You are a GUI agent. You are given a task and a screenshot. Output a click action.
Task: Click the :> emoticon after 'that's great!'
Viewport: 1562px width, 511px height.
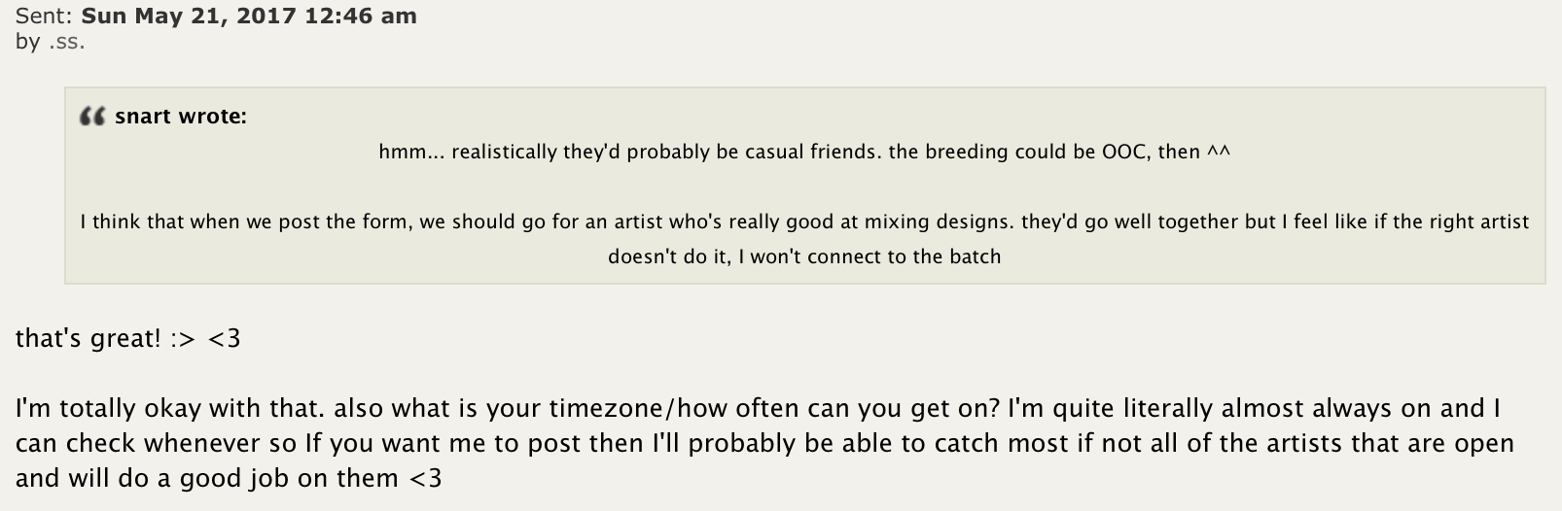[x=183, y=339]
